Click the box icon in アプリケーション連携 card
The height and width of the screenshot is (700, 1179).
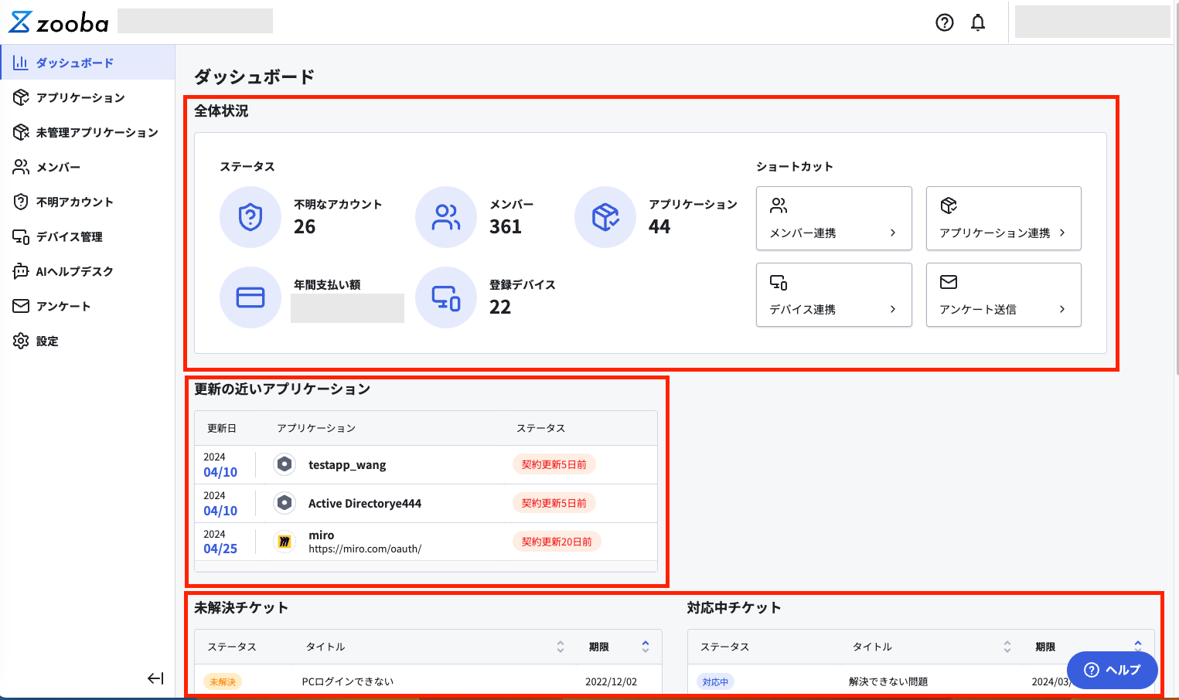[x=949, y=206]
